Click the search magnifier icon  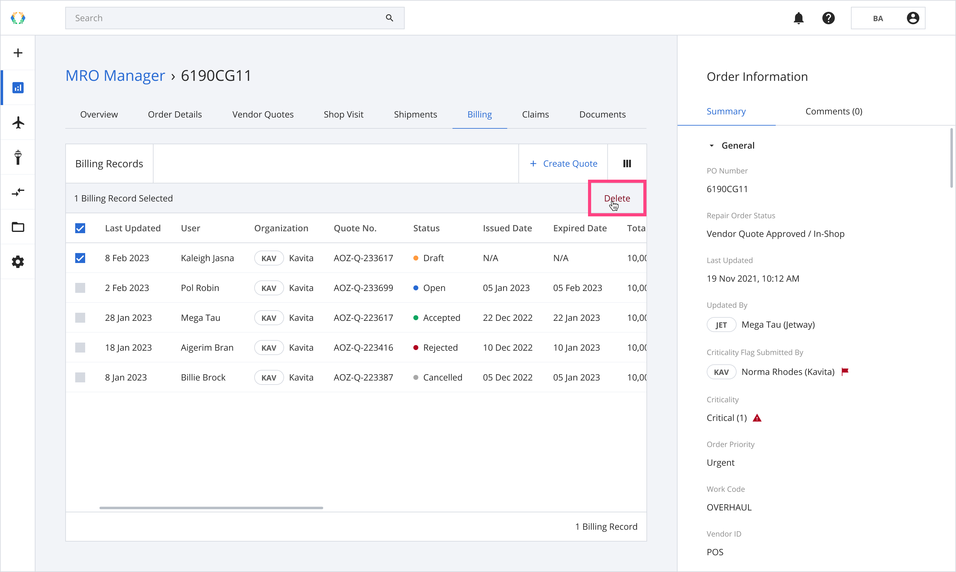389,18
